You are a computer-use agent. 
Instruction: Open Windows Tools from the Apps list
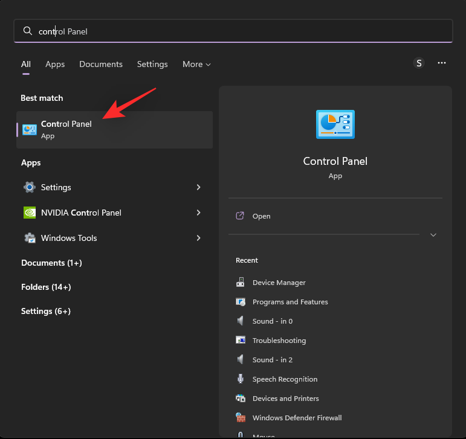point(69,238)
